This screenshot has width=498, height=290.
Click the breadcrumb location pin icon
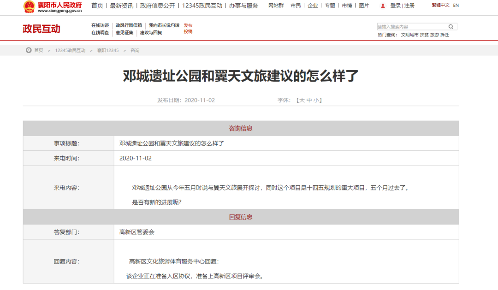pos(29,50)
